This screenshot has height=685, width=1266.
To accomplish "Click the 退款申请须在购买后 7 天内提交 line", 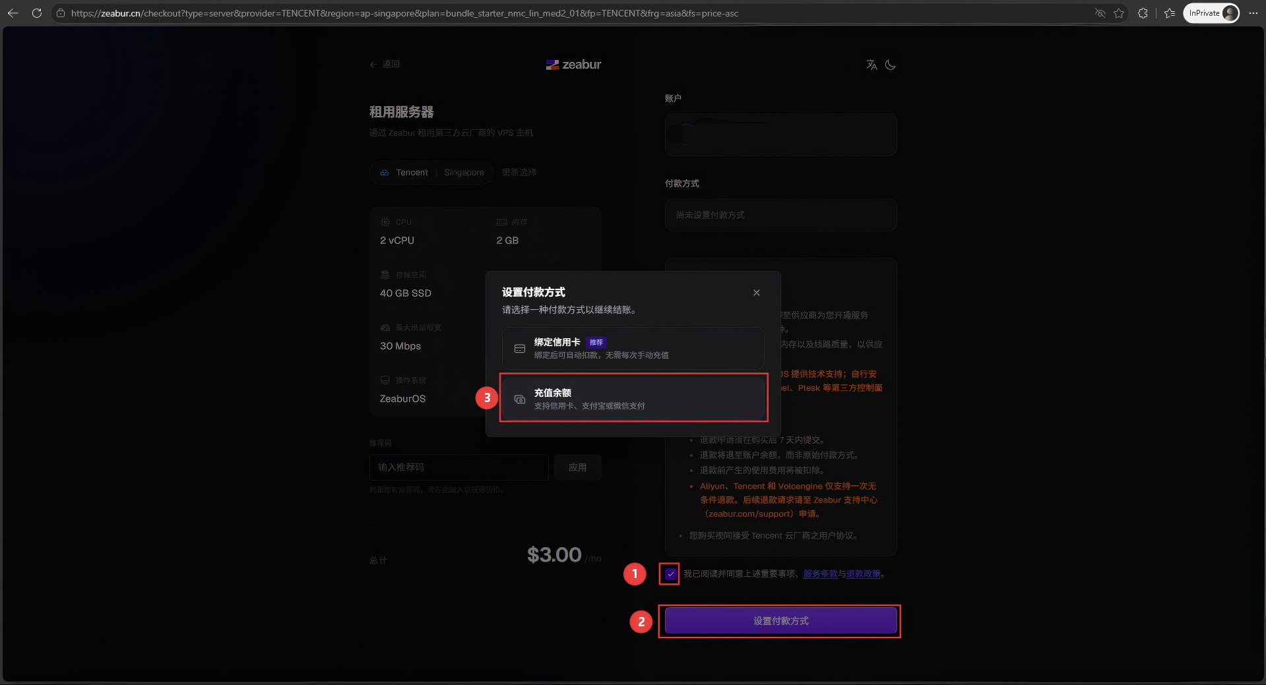I will click(x=762, y=440).
